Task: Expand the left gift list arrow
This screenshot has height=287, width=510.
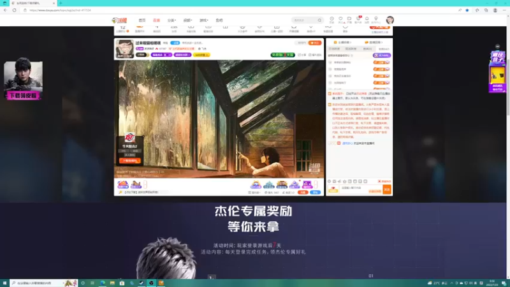Action: 145,185
